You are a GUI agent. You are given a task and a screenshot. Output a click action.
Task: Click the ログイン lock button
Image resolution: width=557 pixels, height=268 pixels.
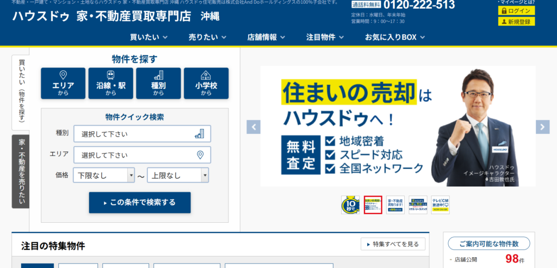click(516, 11)
